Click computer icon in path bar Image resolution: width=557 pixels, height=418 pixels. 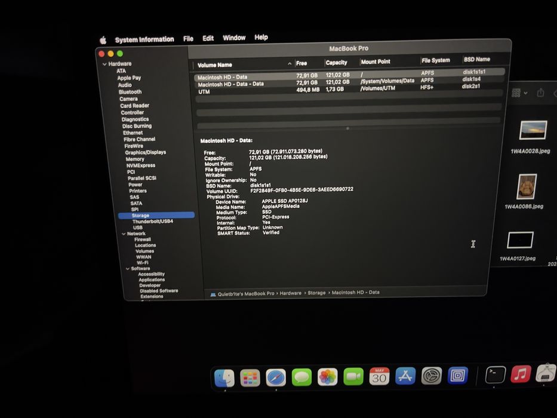pos(213,294)
